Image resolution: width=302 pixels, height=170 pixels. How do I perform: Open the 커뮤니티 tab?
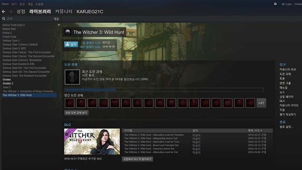(x=64, y=12)
